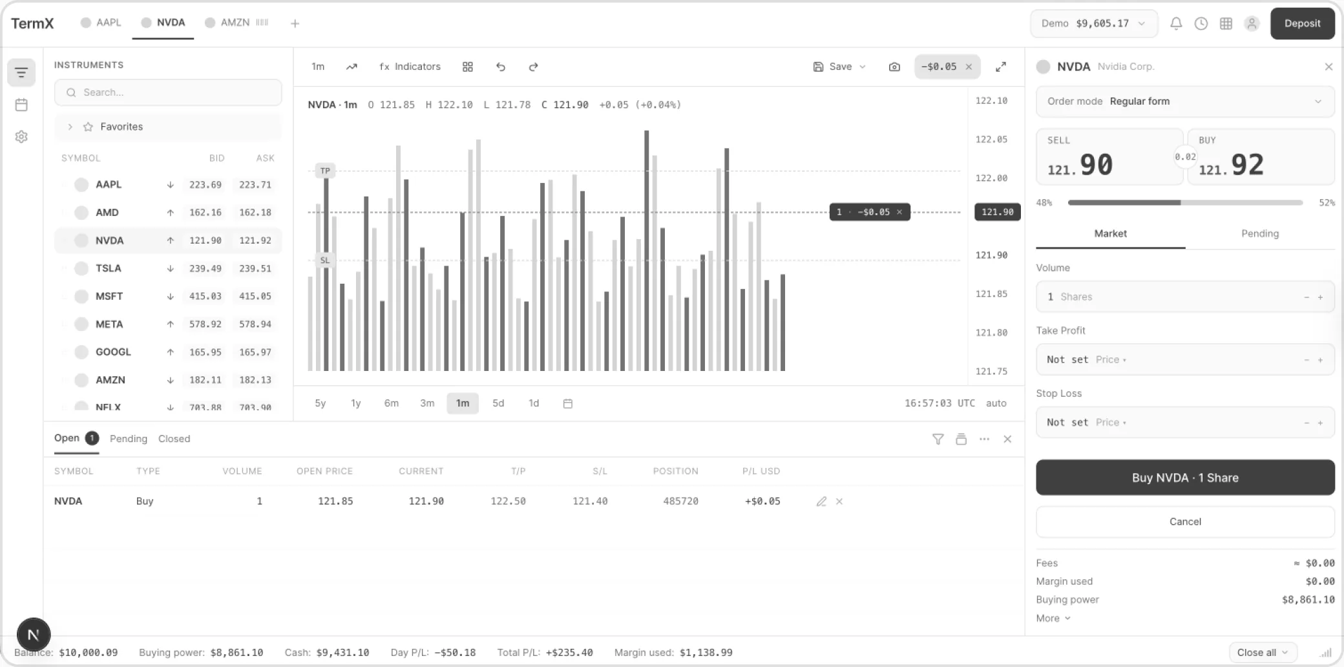The height and width of the screenshot is (667, 1344).
Task: Open the user profile avatar
Action: pyautogui.click(x=1252, y=24)
